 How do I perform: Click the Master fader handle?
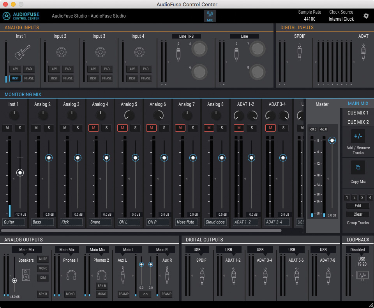point(332,140)
